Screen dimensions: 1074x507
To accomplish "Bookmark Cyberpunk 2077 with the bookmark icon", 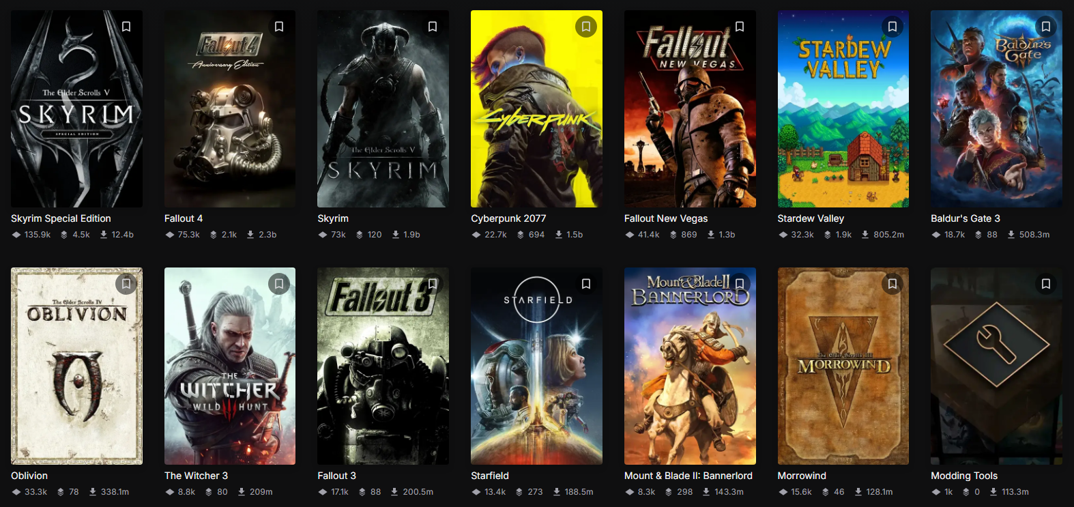I will pos(586,27).
